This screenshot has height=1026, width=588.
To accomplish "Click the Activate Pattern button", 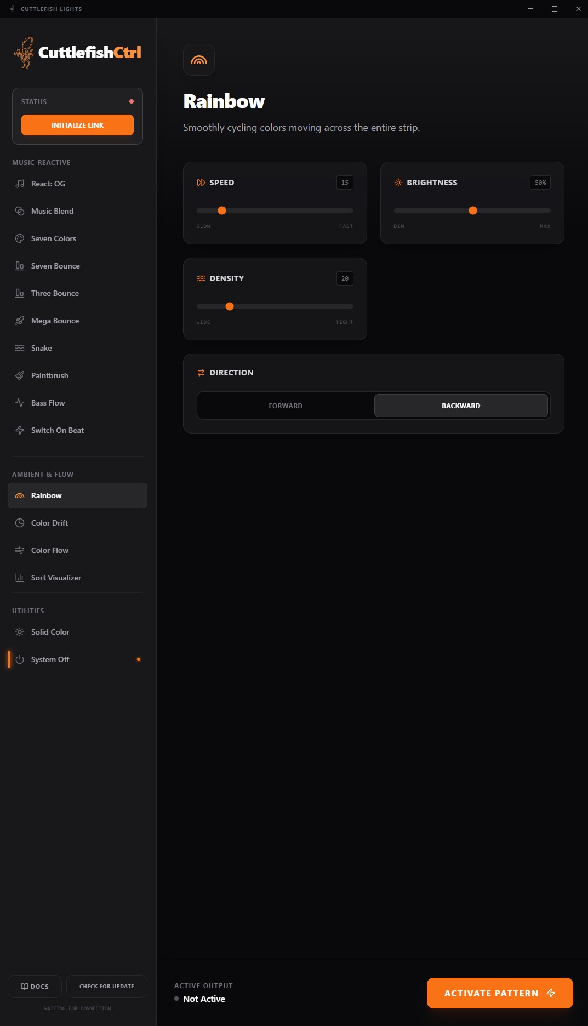I will [499, 993].
